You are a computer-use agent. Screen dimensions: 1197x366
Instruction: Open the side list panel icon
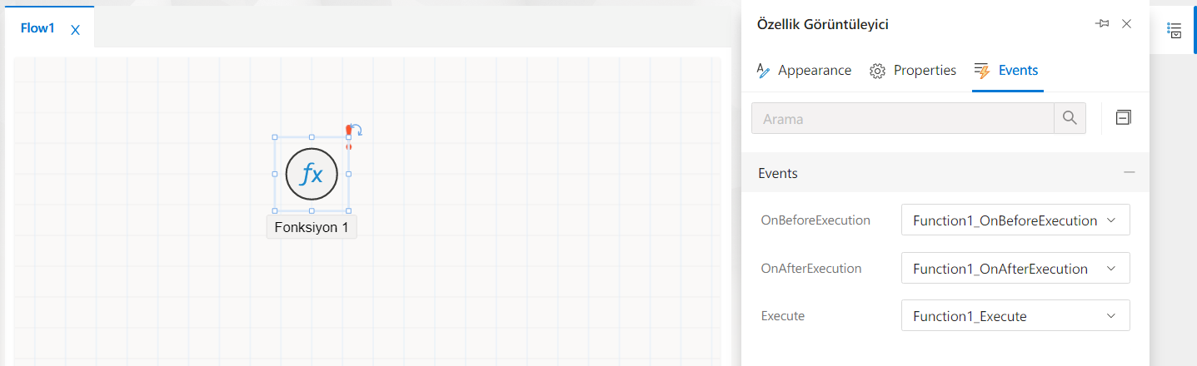(1175, 31)
